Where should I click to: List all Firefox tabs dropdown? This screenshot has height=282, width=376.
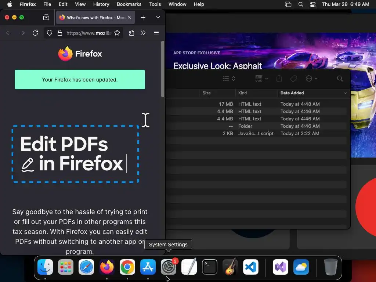(x=158, y=17)
